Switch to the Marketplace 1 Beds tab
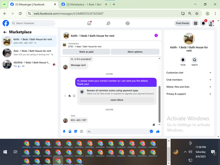Viewport: 220px width, 165px height. click(84, 4)
